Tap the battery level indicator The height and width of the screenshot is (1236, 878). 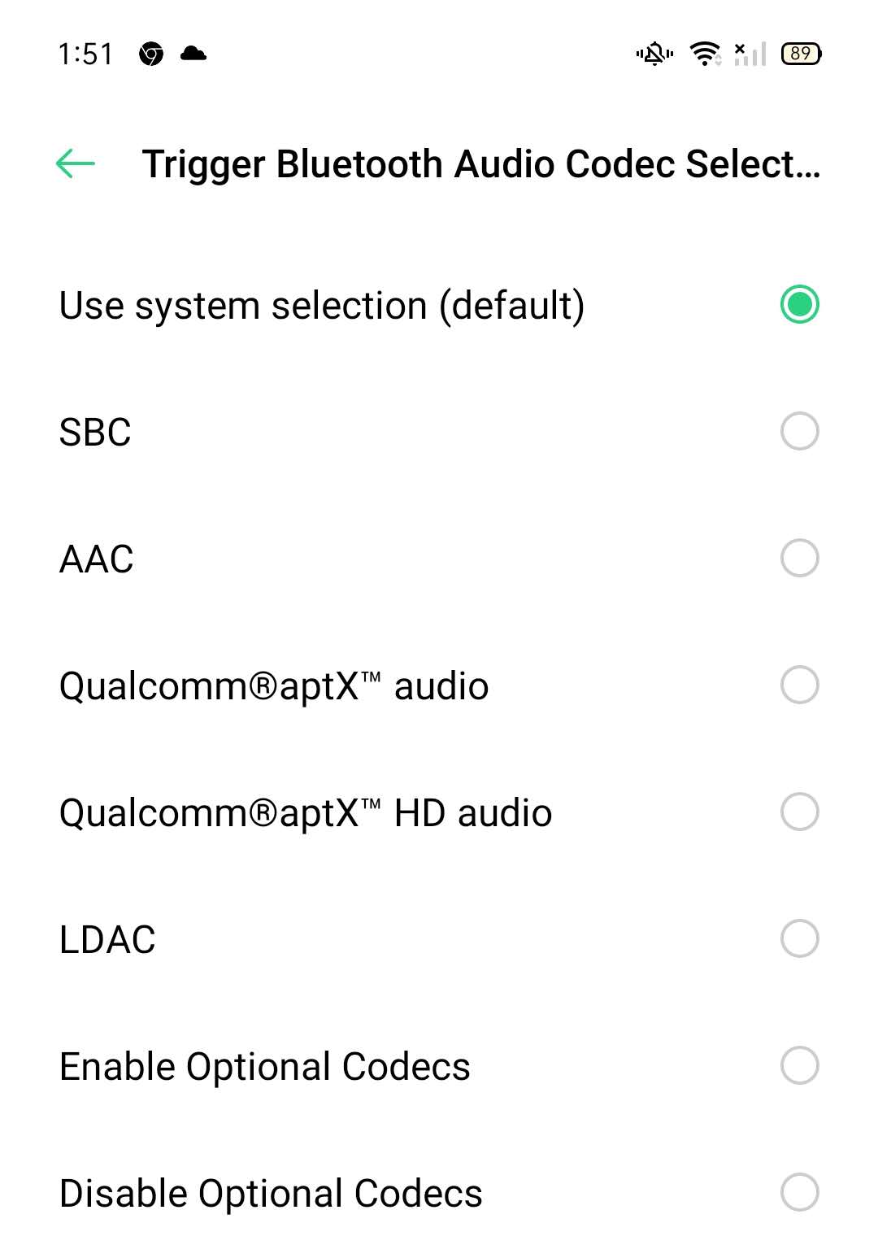[801, 54]
